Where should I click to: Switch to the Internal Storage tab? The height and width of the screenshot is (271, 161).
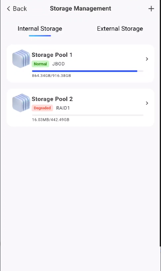(40, 29)
